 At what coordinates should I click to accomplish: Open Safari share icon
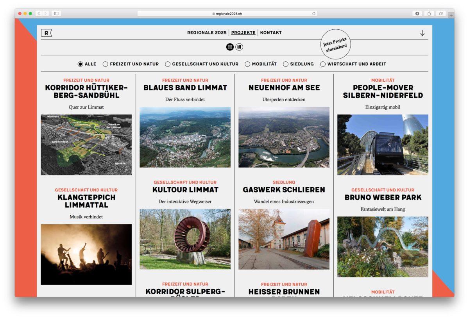(x=429, y=13)
